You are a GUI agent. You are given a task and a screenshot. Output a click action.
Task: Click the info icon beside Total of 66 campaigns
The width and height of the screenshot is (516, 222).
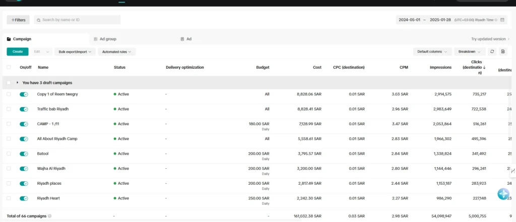(x=50, y=216)
